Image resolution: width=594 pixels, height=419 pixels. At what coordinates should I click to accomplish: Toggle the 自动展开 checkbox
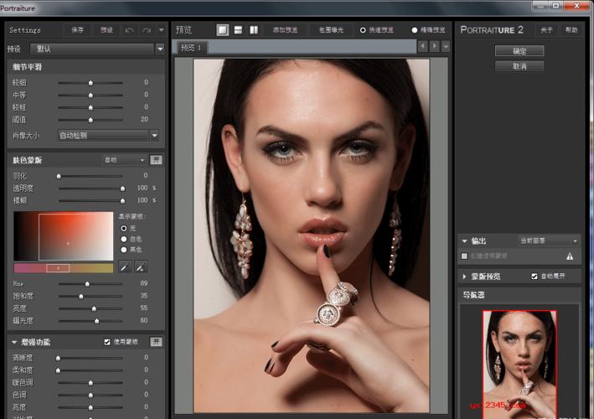click(535, 276)
